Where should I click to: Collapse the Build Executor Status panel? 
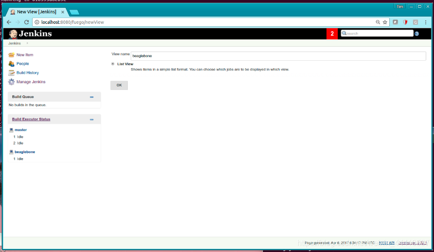(92, 120)
